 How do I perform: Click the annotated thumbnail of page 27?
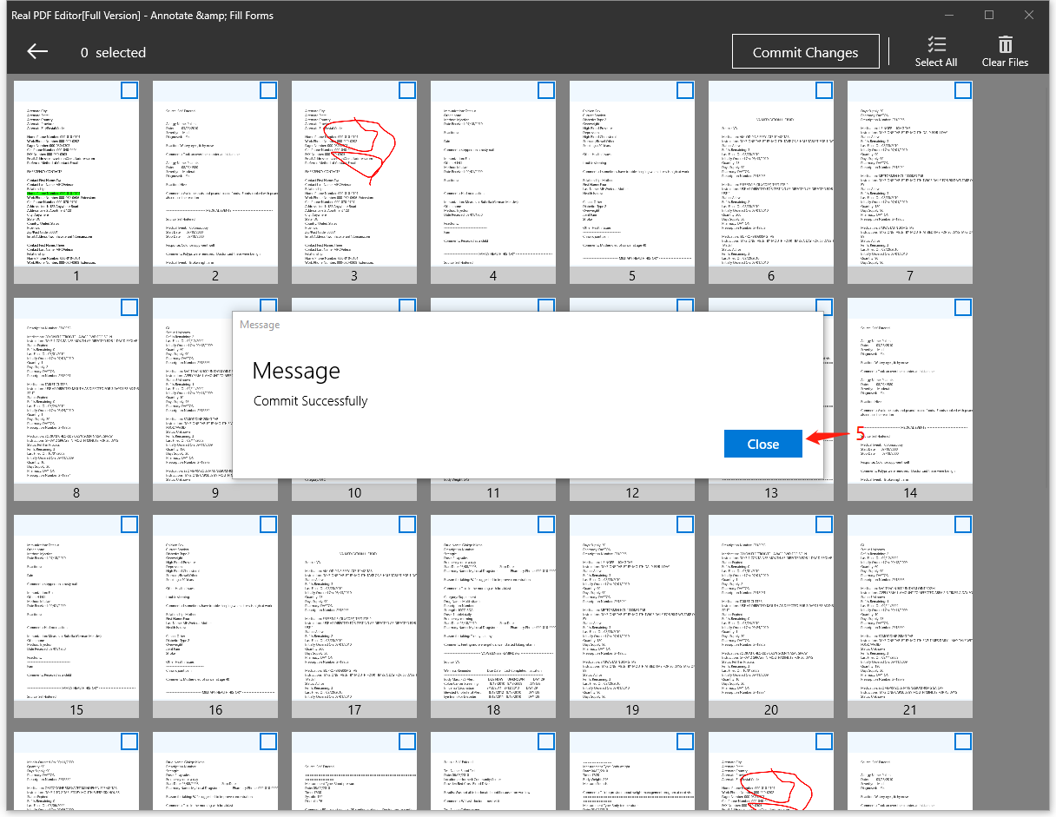pyautogui.click(x=771, y=777)
